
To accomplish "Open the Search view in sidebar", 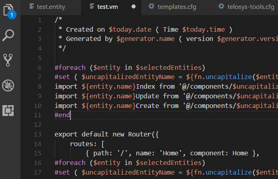I will pos(8,35).
